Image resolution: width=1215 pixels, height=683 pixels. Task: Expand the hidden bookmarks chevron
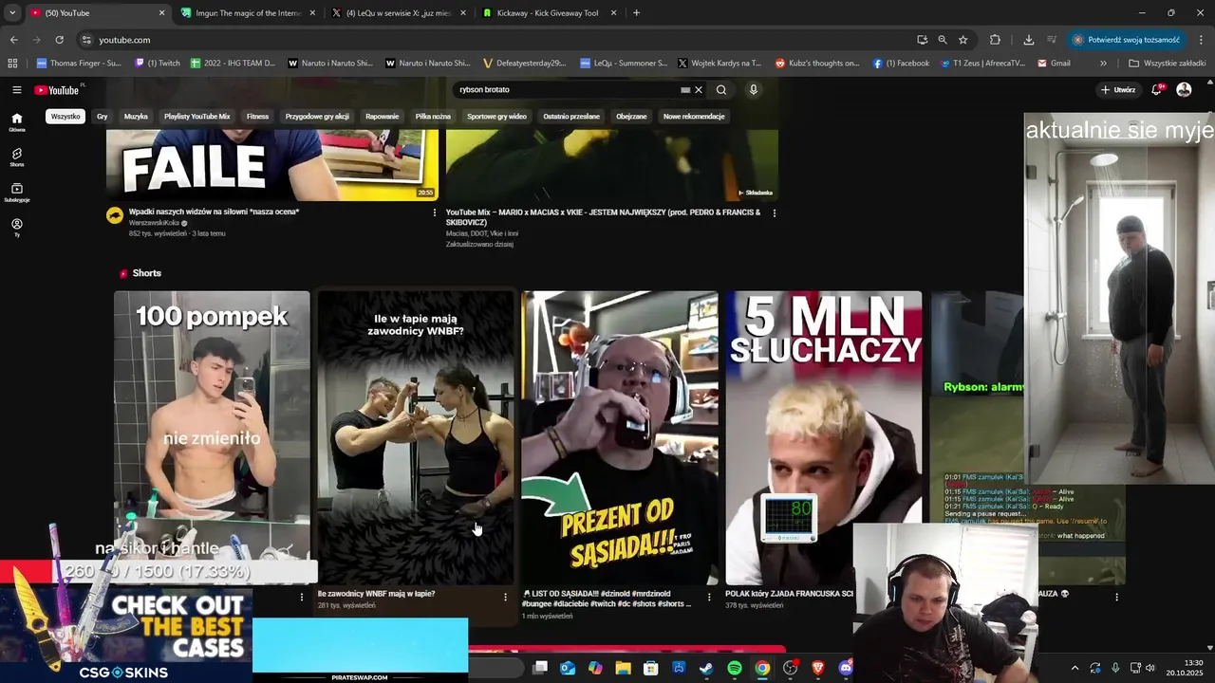point(1103,64)
